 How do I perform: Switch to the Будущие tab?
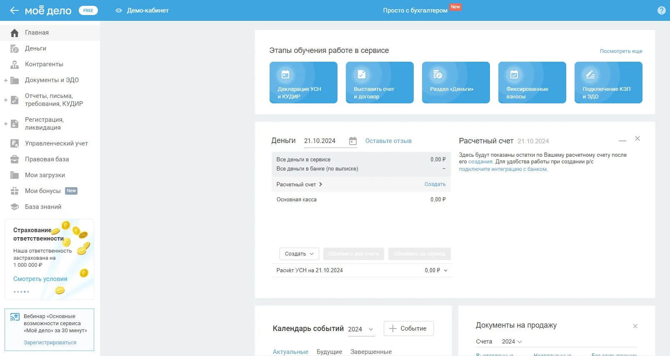(x=329, y=352)
